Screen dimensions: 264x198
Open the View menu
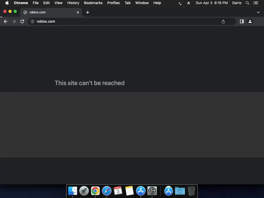(59, 3)
